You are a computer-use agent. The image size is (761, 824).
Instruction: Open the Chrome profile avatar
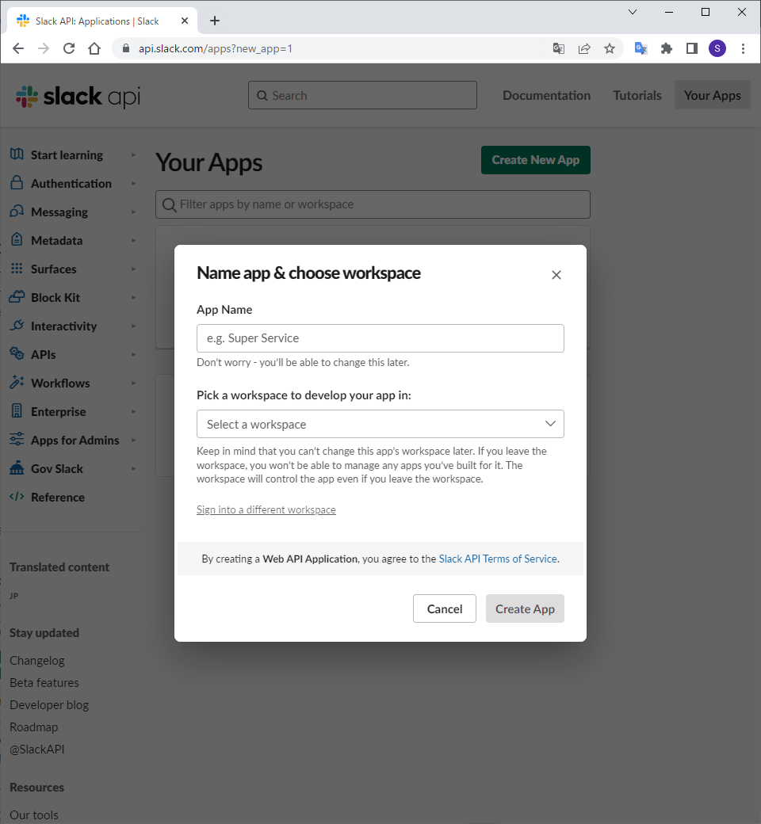tap(717, 48)
